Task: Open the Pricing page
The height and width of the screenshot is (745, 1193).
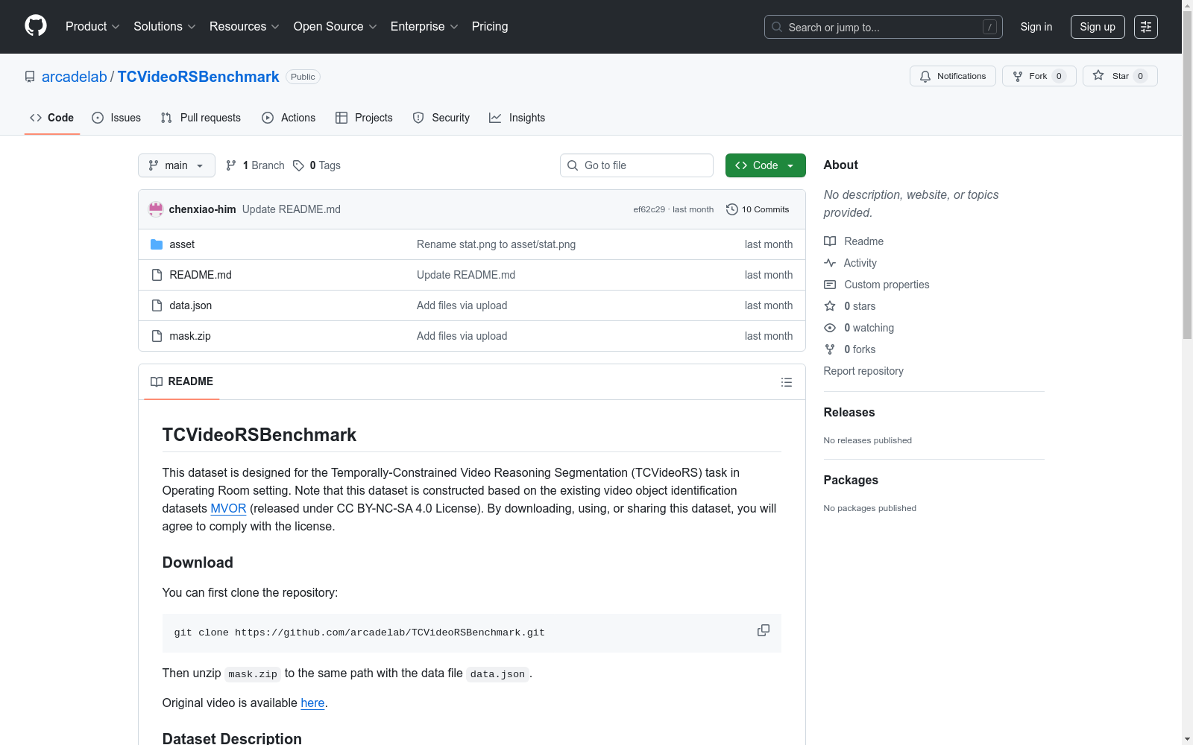Action: (490, 27)
